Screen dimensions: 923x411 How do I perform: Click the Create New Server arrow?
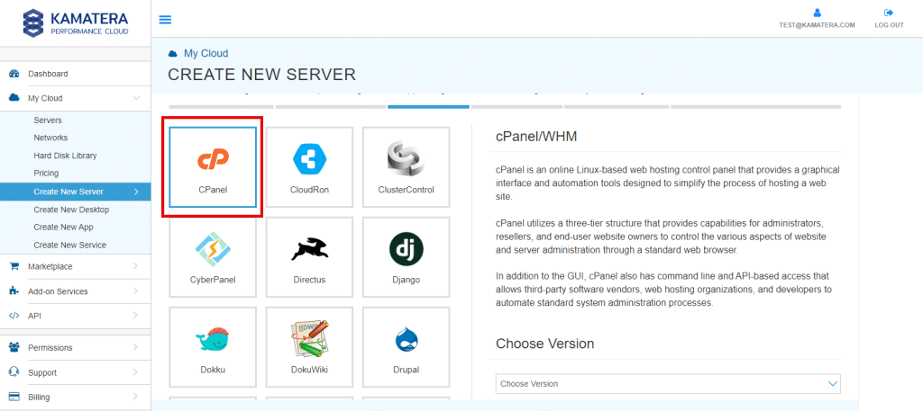coord(137,192)
